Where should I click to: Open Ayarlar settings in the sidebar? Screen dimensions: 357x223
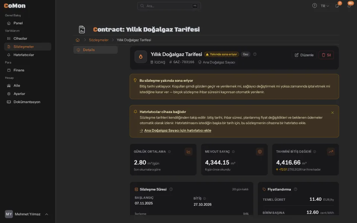coord(28,94)
